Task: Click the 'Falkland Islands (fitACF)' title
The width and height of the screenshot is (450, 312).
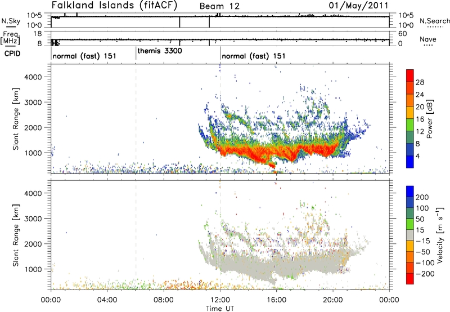Action: 114,6
